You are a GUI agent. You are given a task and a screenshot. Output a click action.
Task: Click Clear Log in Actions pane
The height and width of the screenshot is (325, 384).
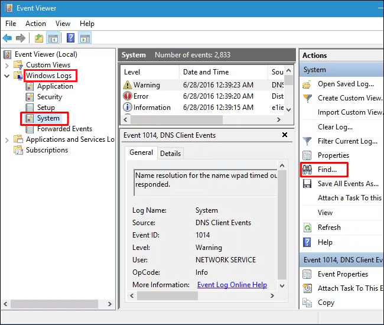click(x=334, y=127)
